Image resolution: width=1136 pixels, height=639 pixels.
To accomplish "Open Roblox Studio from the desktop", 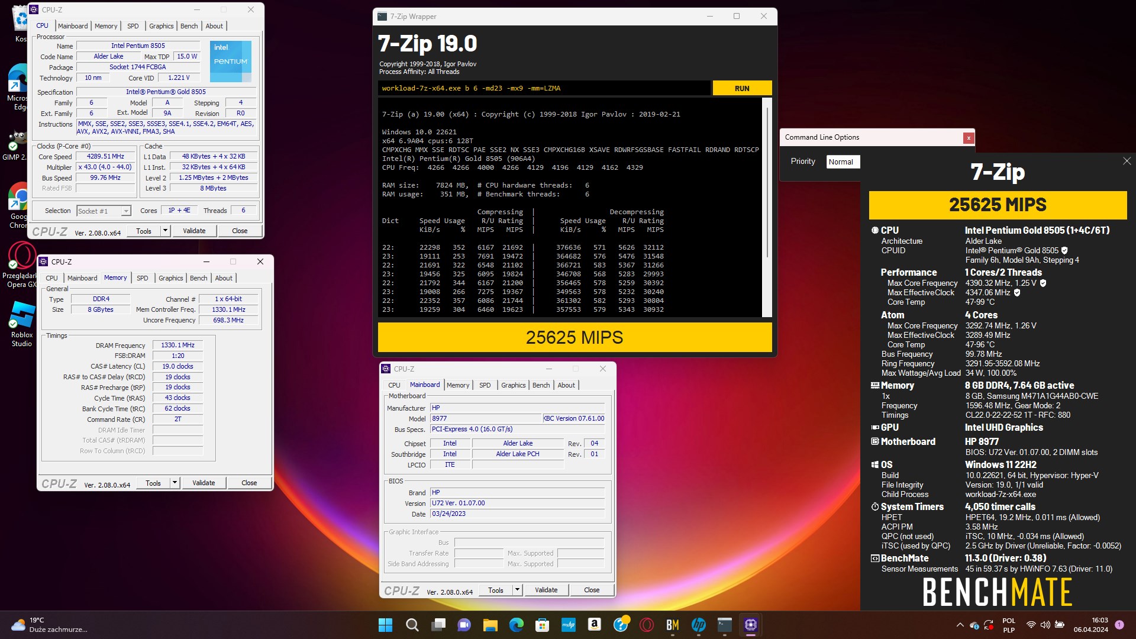I will click(x=22, y=324).
